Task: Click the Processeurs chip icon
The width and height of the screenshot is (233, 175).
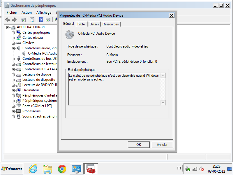Action: click(x=19, y=111)
